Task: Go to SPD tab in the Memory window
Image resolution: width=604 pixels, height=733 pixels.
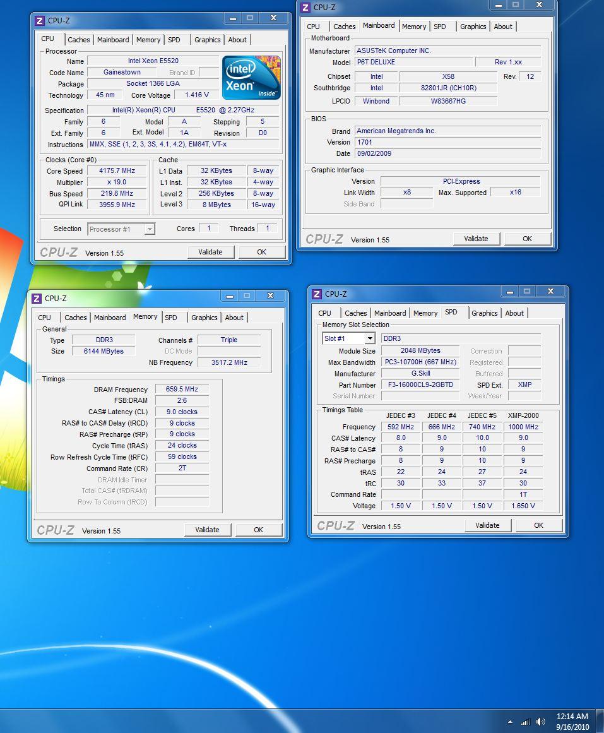Action: click(x=171, y=318)
